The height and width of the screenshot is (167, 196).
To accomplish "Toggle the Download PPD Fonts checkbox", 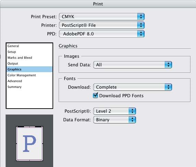I will [95, 96].
